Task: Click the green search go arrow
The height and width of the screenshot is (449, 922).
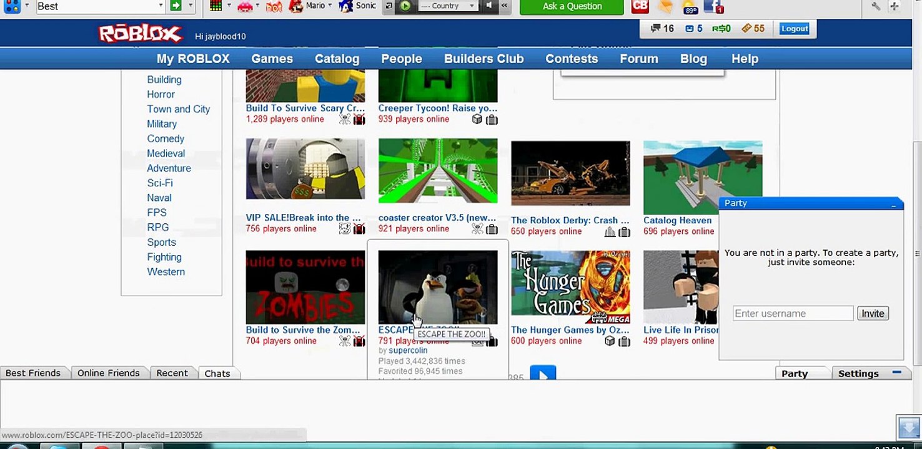Action: pyautogui.click(x=176, y=6)
